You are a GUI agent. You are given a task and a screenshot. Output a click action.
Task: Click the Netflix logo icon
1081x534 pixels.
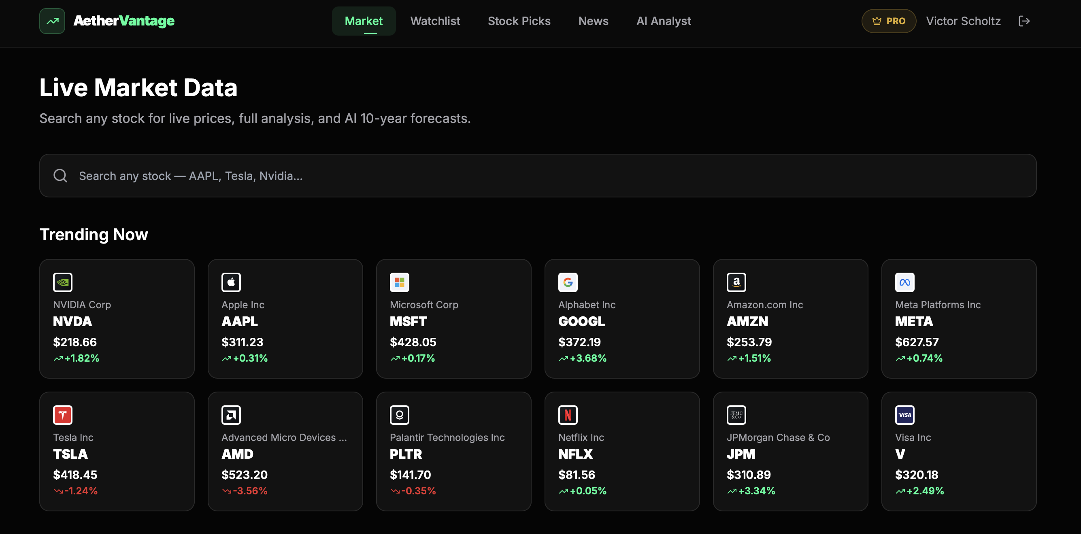[x=568, y=415]
